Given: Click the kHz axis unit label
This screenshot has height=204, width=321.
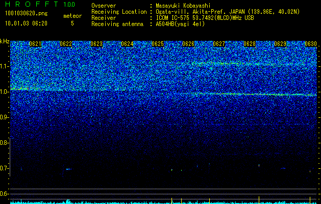Looking at the screenshot, I should tap(5, 41).
